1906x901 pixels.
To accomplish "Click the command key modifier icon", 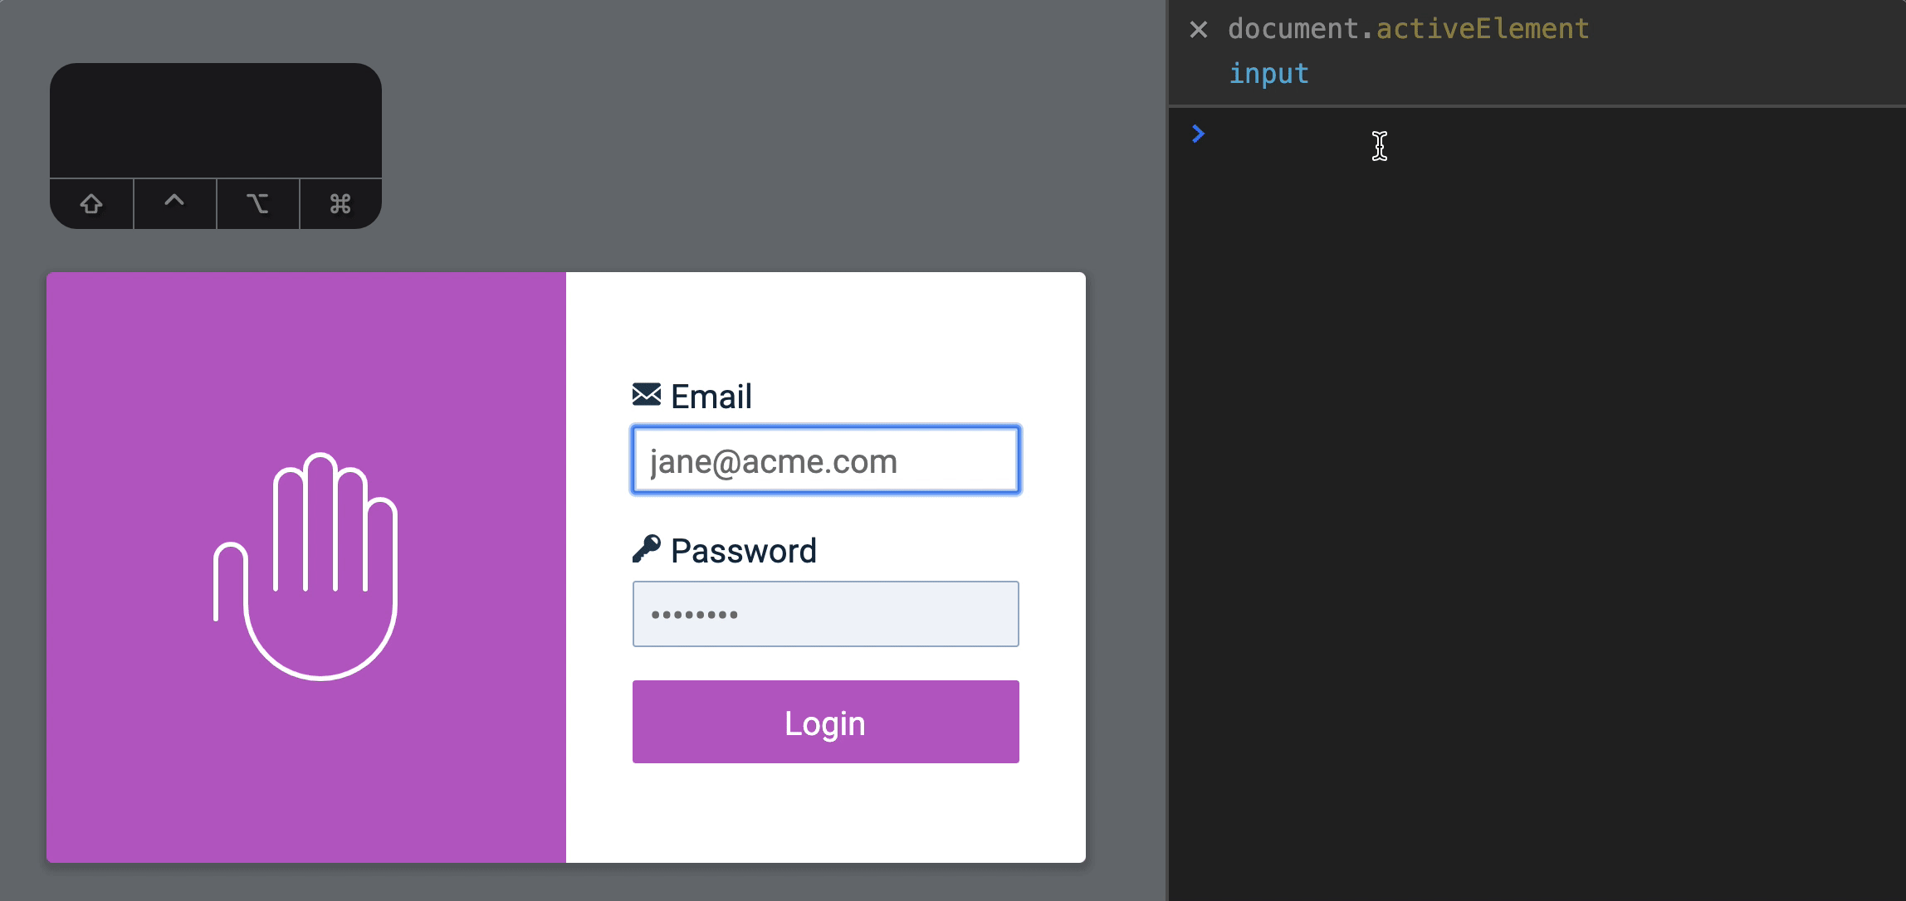I will [x=340, y=203].
